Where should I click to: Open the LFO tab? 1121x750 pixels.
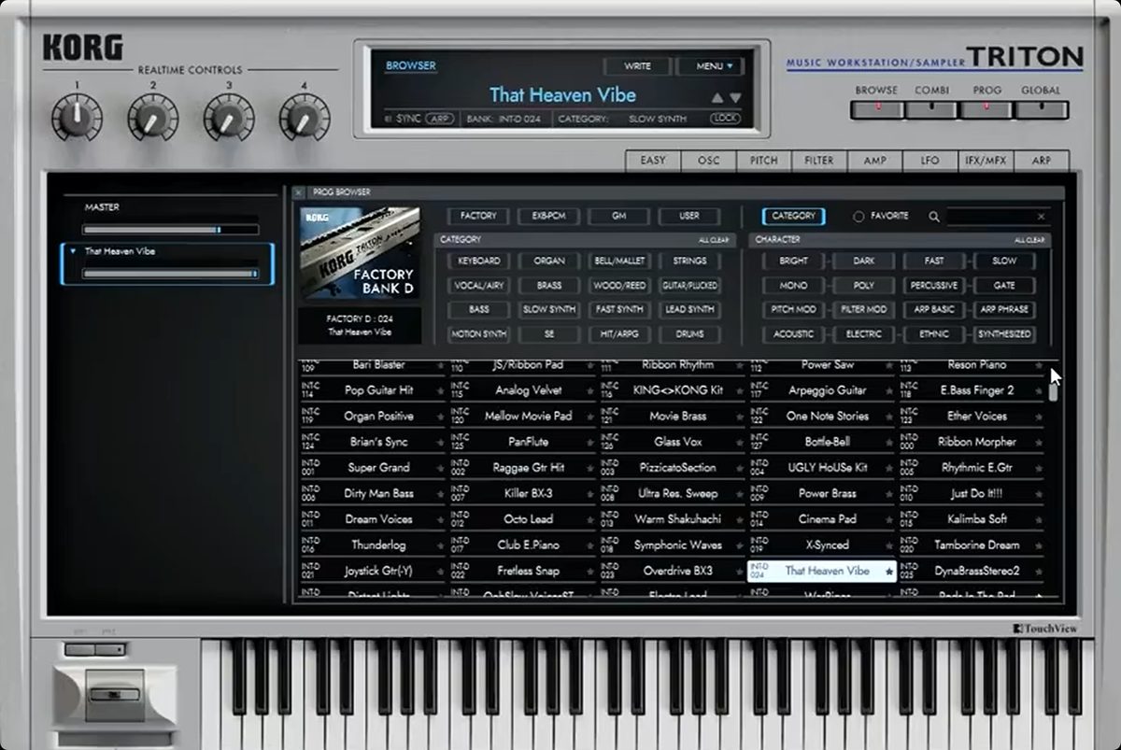coord(930,161)
